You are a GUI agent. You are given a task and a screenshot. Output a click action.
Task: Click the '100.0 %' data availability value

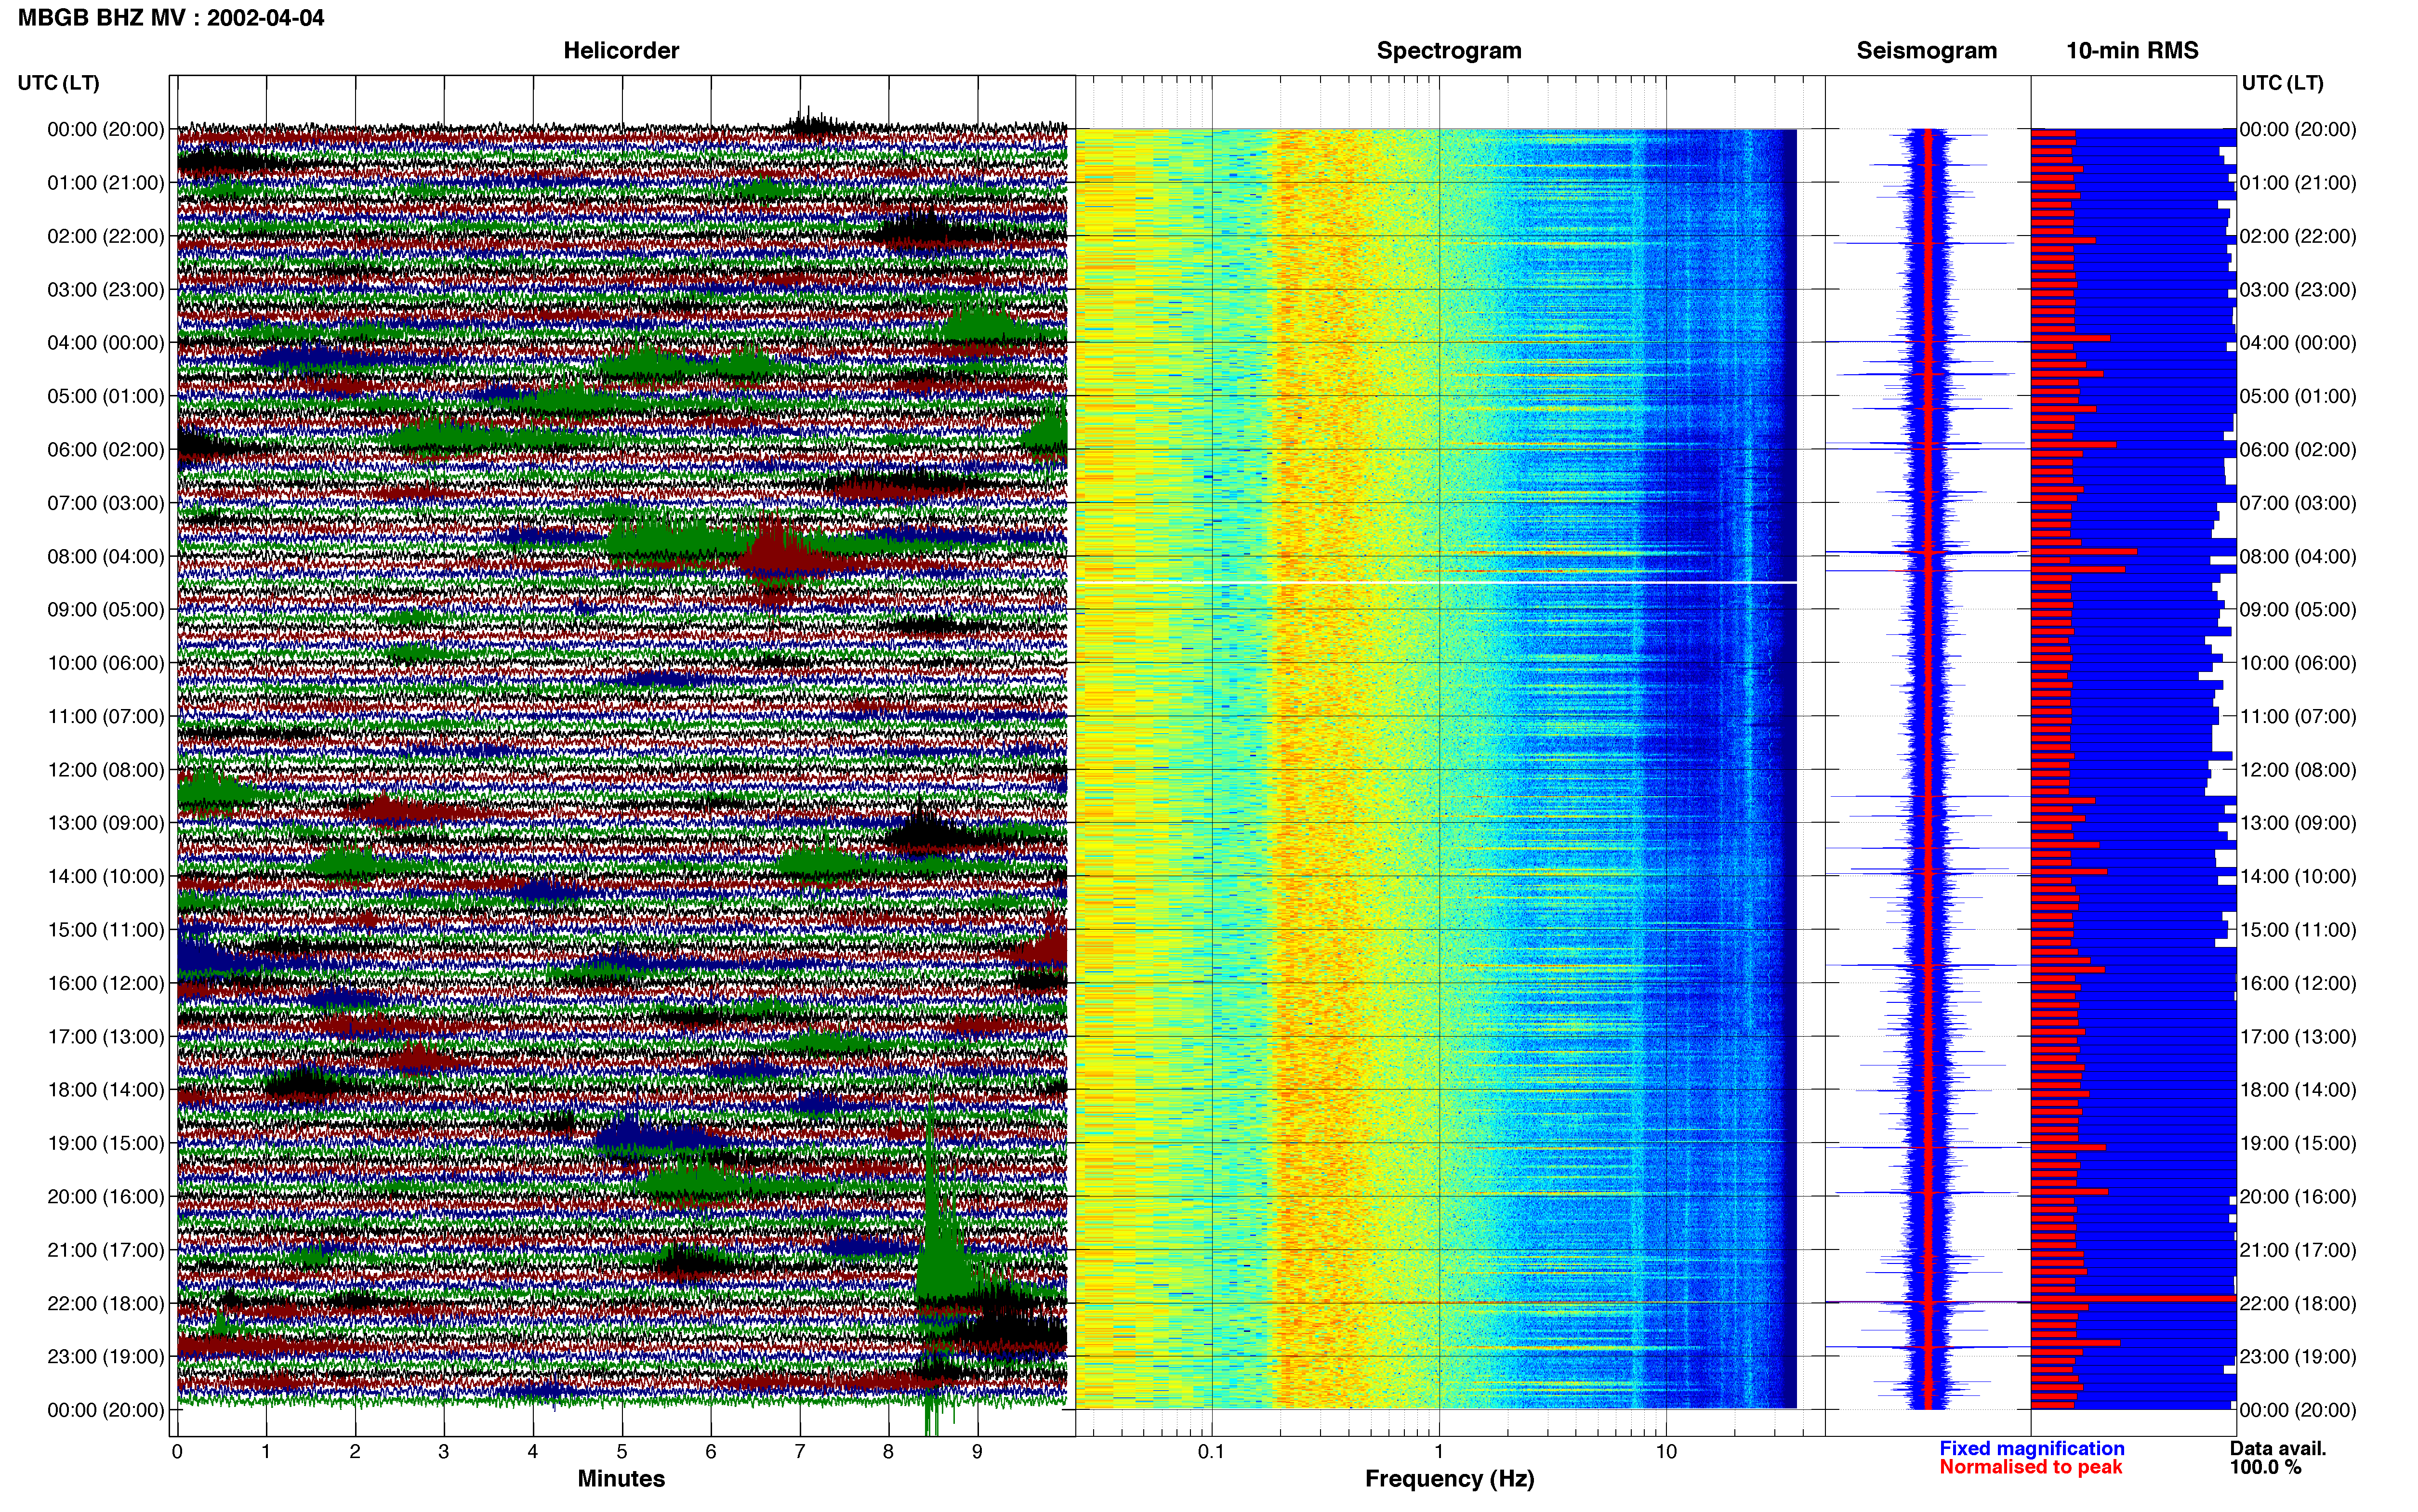tap(2265, 1467)
